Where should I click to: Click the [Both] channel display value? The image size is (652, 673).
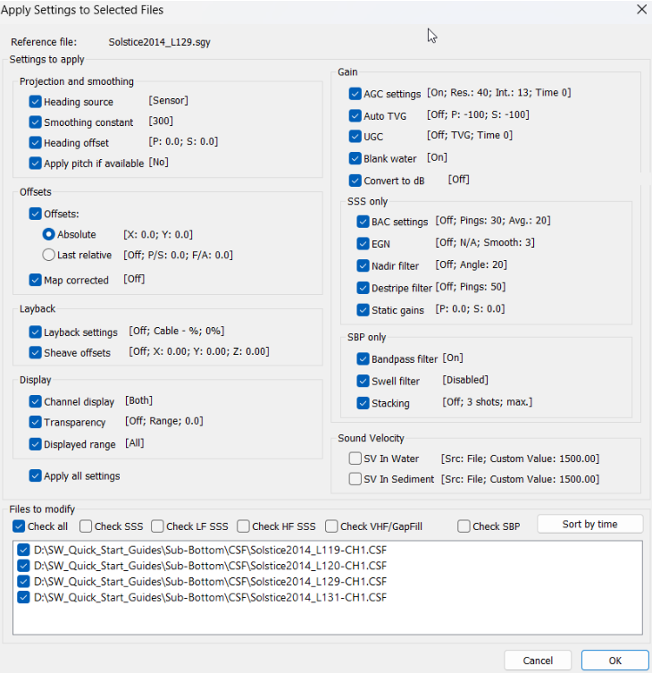click(139, 400)
